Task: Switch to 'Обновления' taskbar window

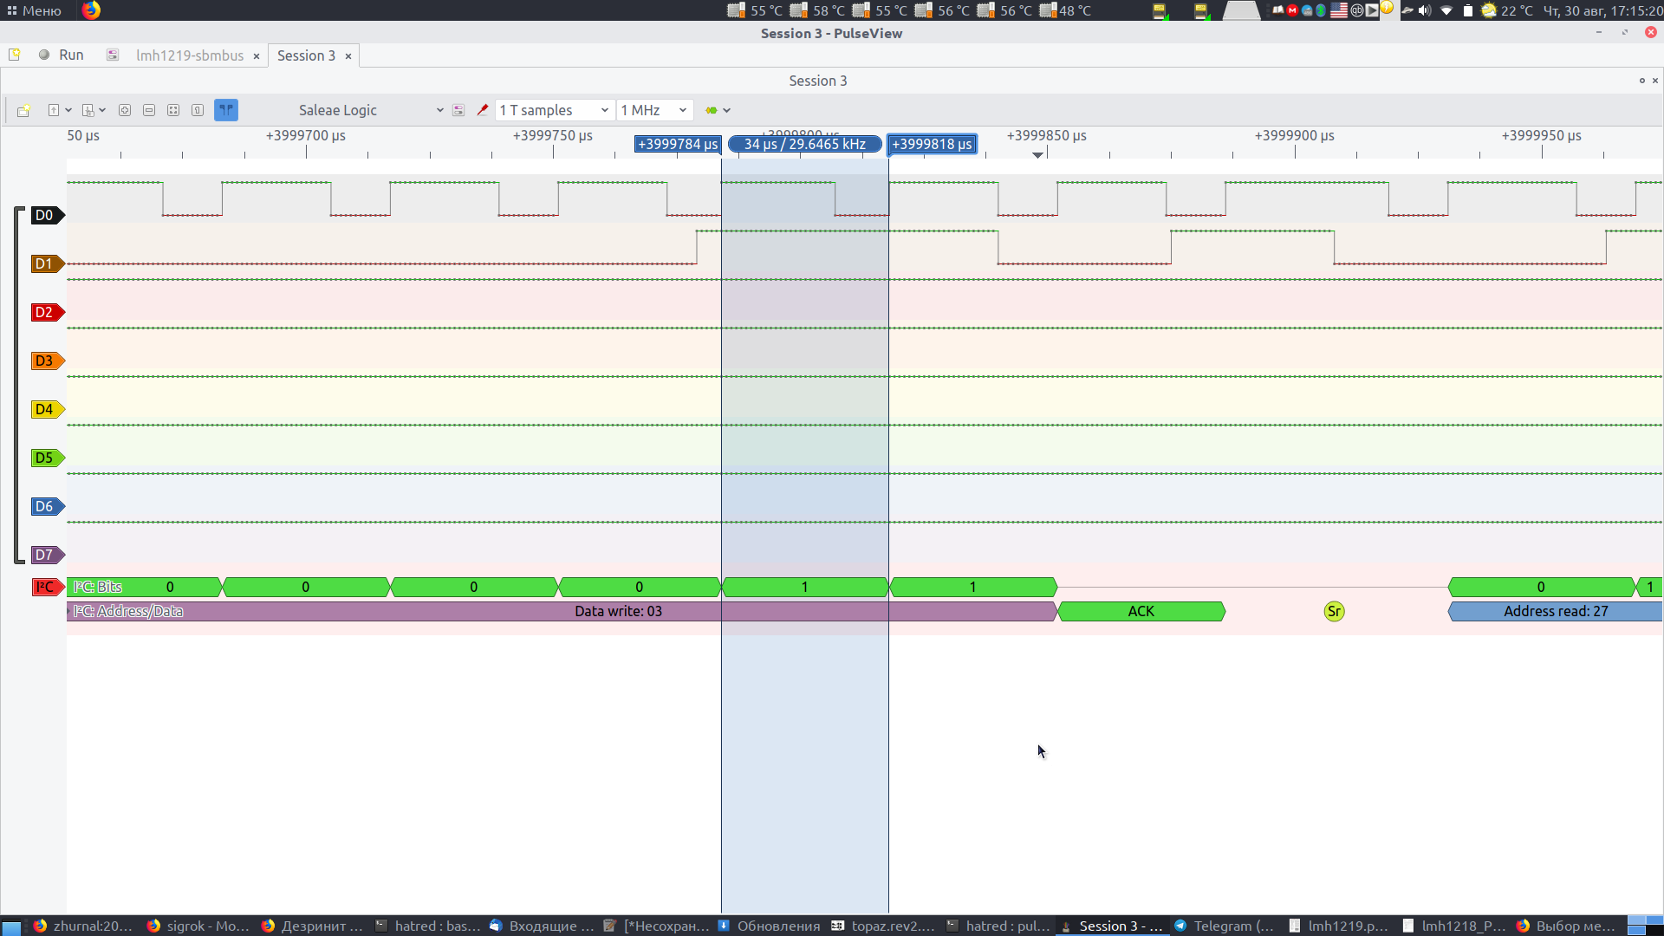Action: point(769,926)
